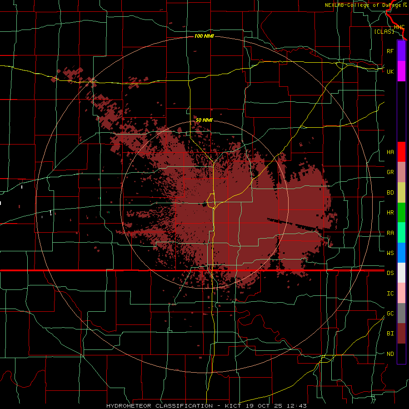Click the RA light green legend swatch
409x409 pixels.
tap(401, 233)
